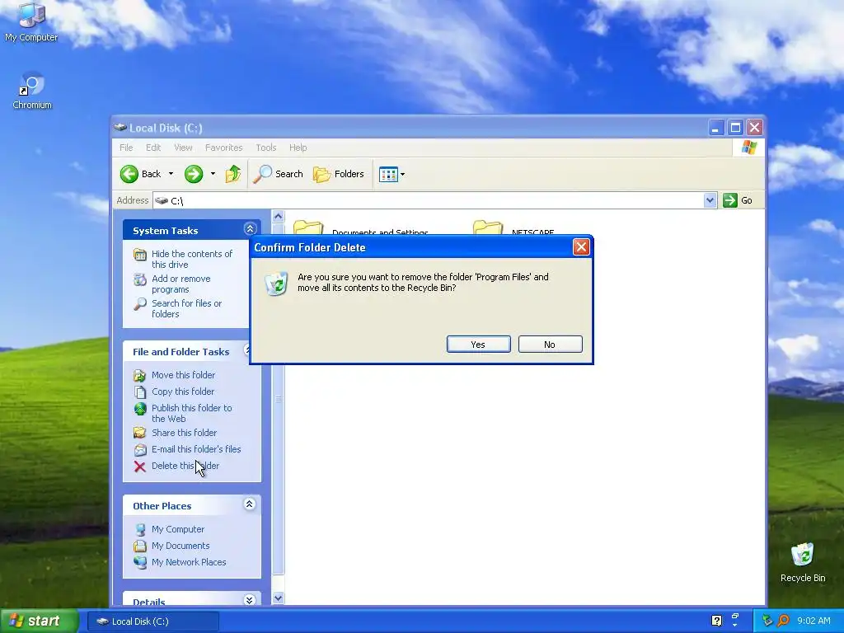Open the Back history dropdown arrow
This screenshot has height=633, width=844.
(x=171, y=174)
